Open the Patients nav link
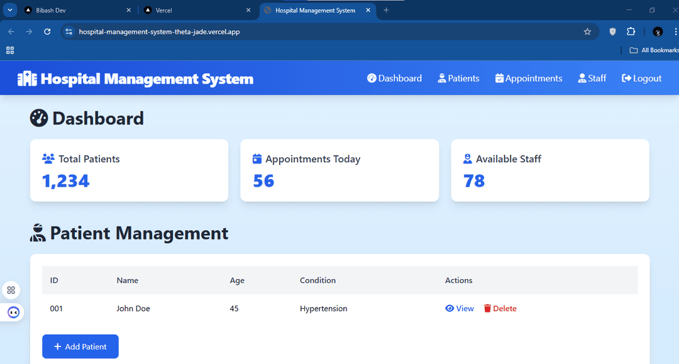Screen dimensions: 679x364 pyautogui.click(x=458, y=79)
